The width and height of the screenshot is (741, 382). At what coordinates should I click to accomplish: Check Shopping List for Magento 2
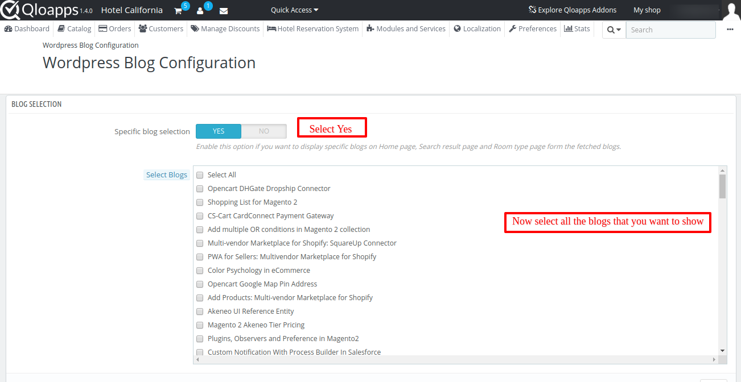(x=200, y=202)
